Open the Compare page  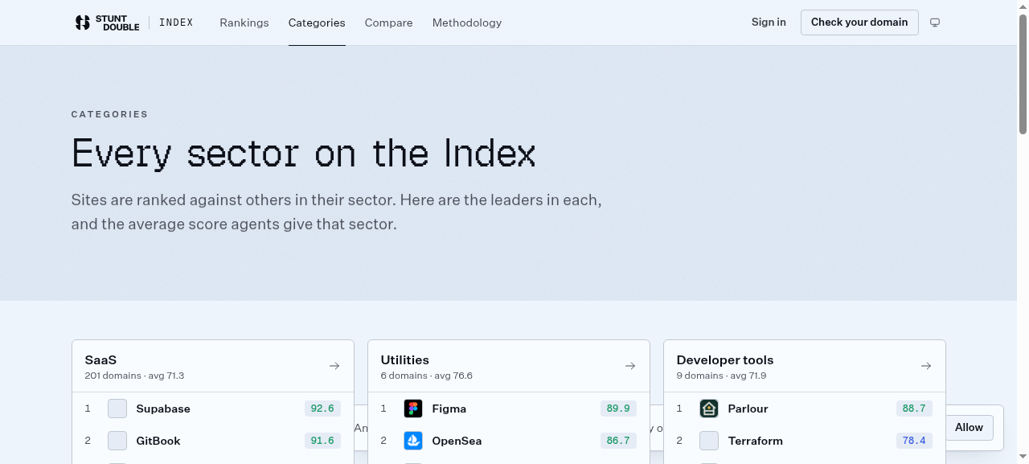[x=388, y=23]
